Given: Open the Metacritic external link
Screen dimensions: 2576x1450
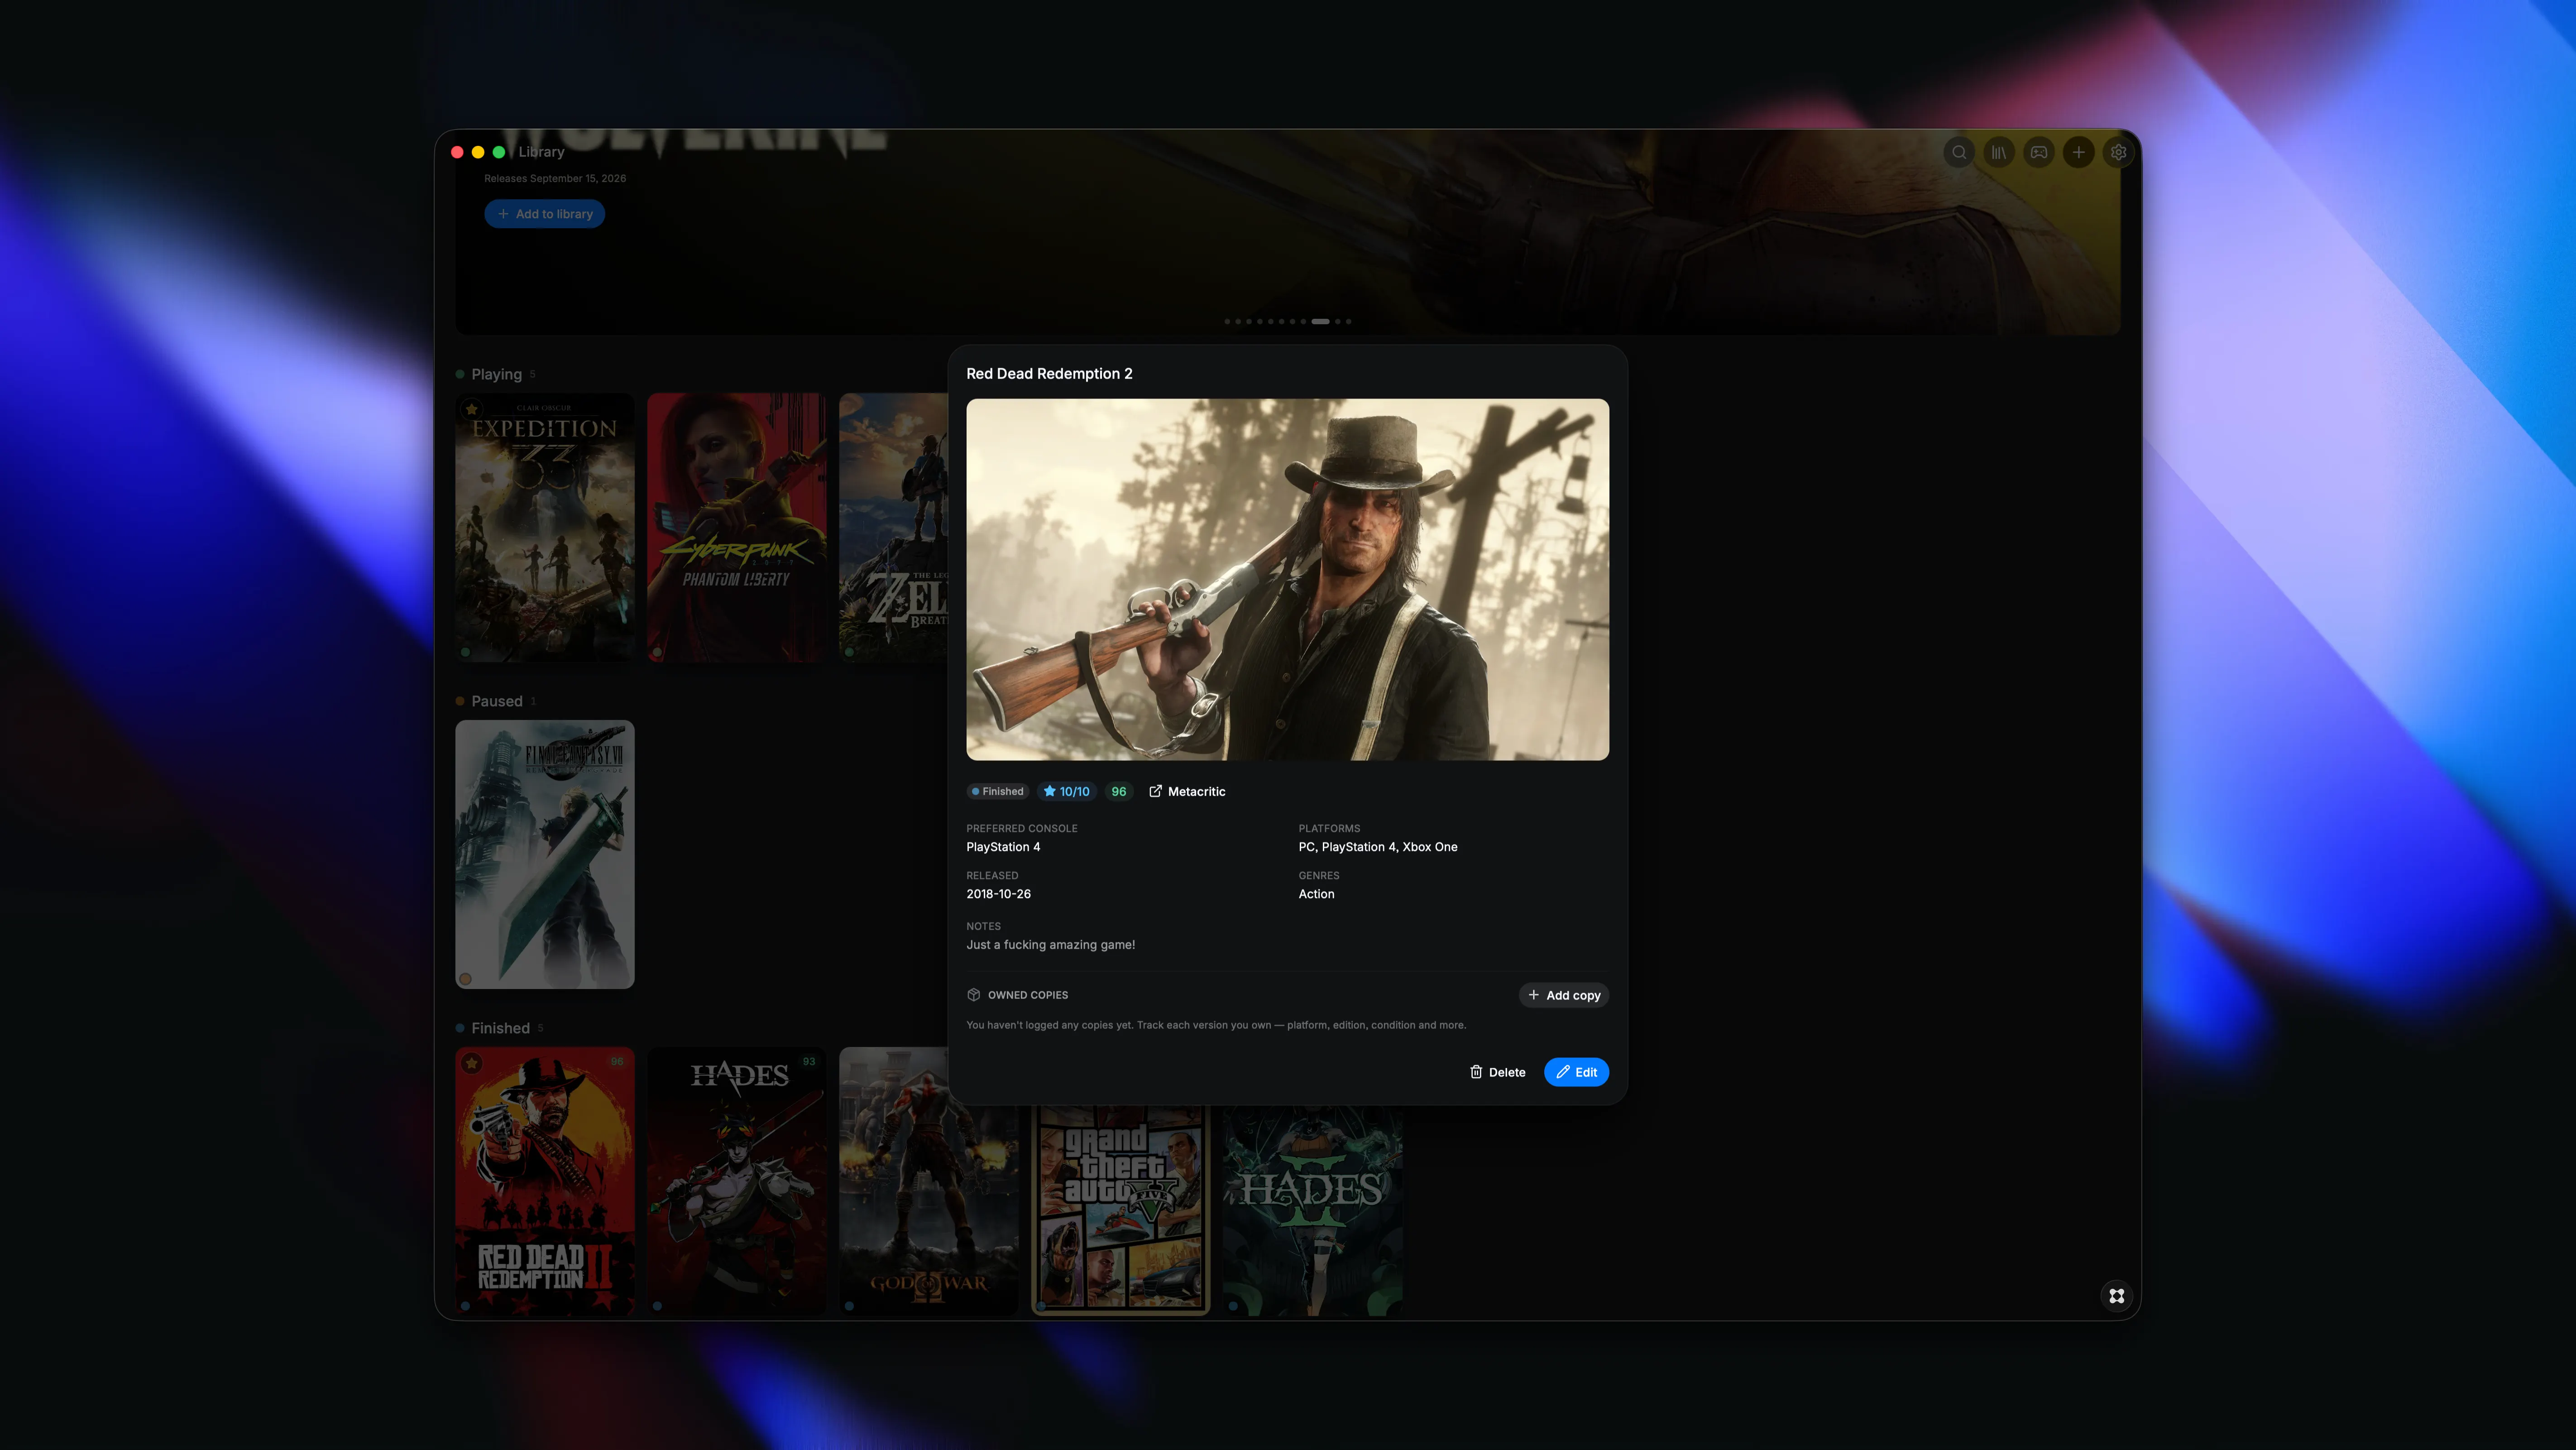Looking at the screenshot, I should click(x=1187, y=791).
